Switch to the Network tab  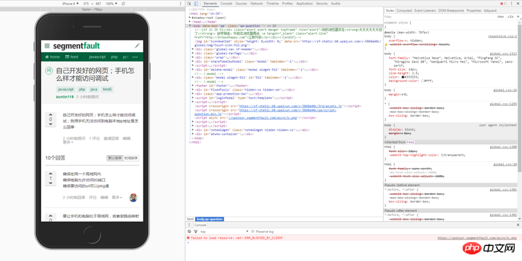click(x=256, y=3)
